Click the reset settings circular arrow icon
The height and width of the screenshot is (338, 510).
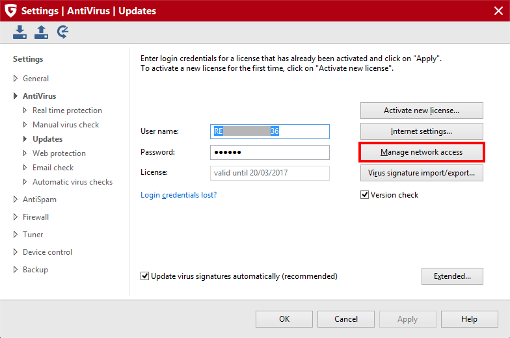pos(62,32)
